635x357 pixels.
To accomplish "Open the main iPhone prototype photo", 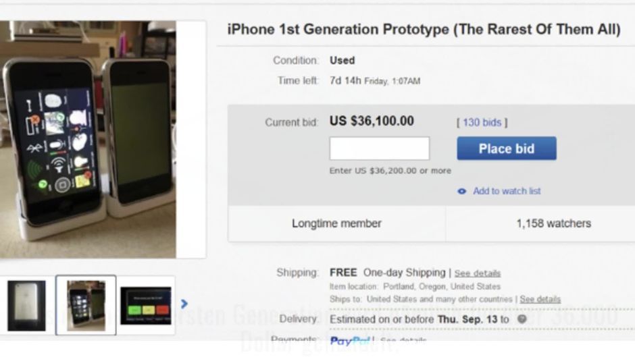I will [x=88, y=140].
